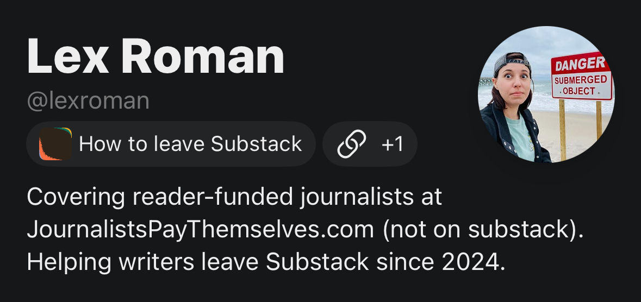
Task: Open JournalistsPayThemselves.com from the bio
Action: click(x=200, y=230)
